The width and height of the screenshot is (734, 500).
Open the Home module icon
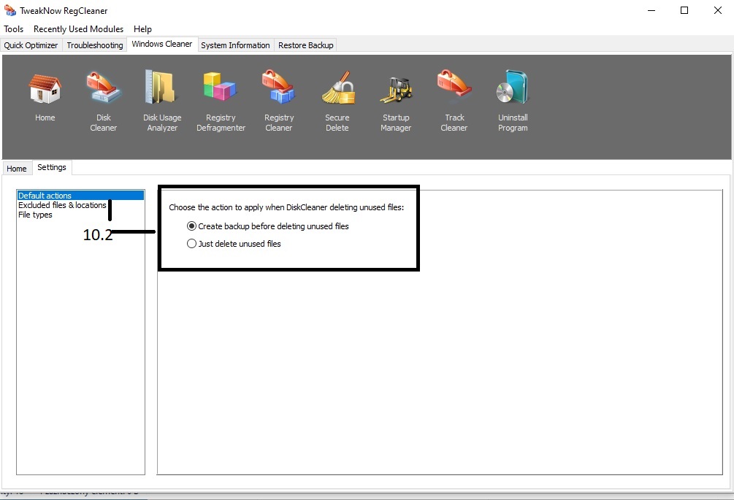click(x=45, y=96)
